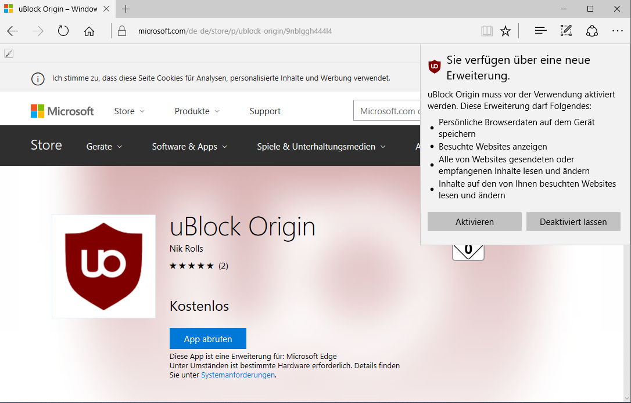Open the Edge more actions menu

click(617, 31)
